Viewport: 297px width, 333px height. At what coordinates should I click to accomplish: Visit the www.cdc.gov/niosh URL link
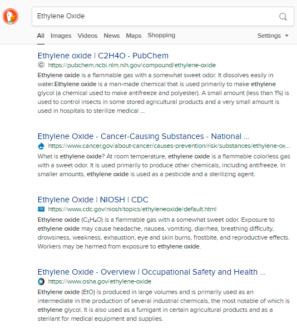pyautogui.click(x=132, y=209)
